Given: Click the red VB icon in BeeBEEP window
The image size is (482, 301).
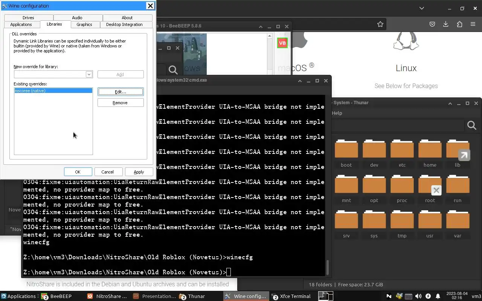Looking at the screenshot, I should tap(282, 43).
